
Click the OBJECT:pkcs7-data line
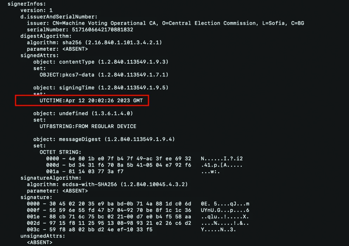[104, 75]
